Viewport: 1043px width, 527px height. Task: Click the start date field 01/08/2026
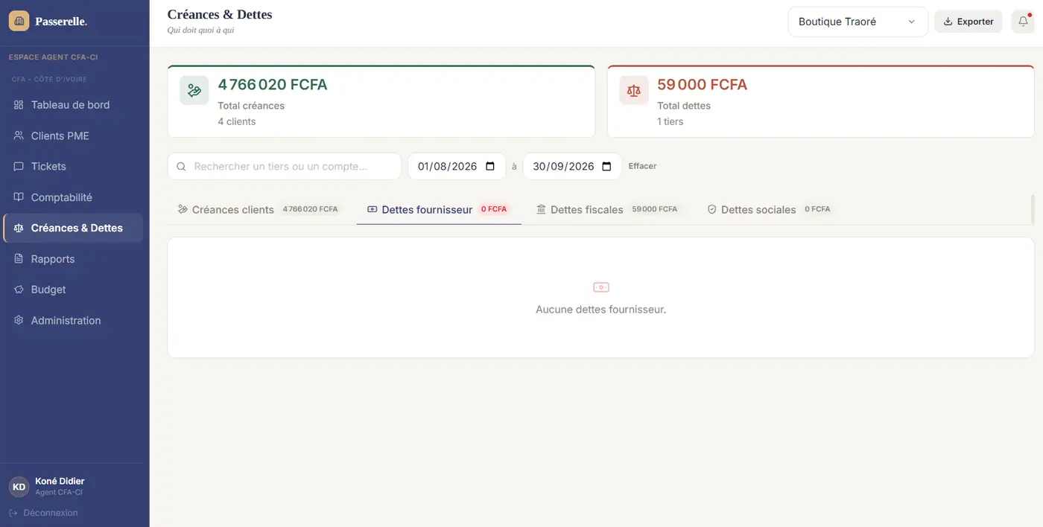(x=457, y=167)
